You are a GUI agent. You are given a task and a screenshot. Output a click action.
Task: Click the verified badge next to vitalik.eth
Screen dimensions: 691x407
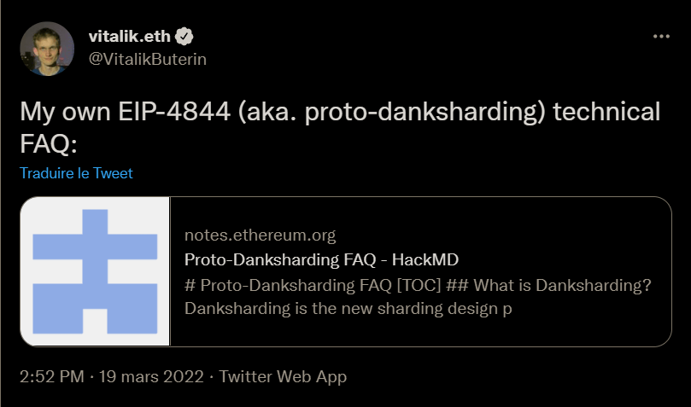coord(184,37)
